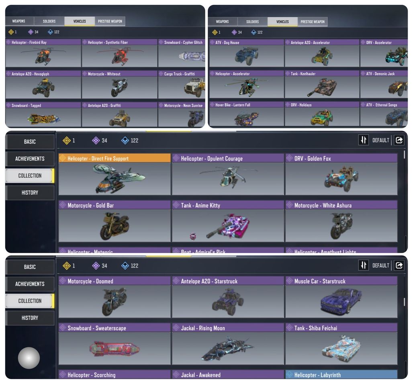Open the Default sort dropdown in middle panel
413x384 pixels.
(380, 140)
